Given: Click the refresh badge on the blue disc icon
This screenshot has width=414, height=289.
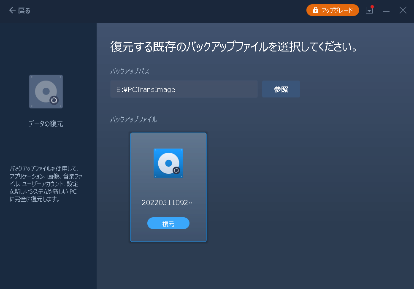Looking at the screenshot, I should coord(176,170).
